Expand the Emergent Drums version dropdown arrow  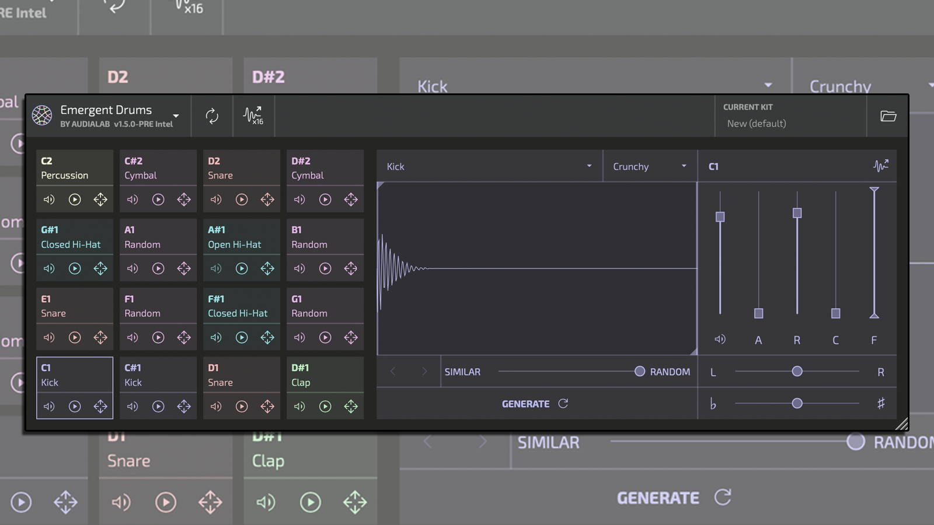click(x=176, y=116)
